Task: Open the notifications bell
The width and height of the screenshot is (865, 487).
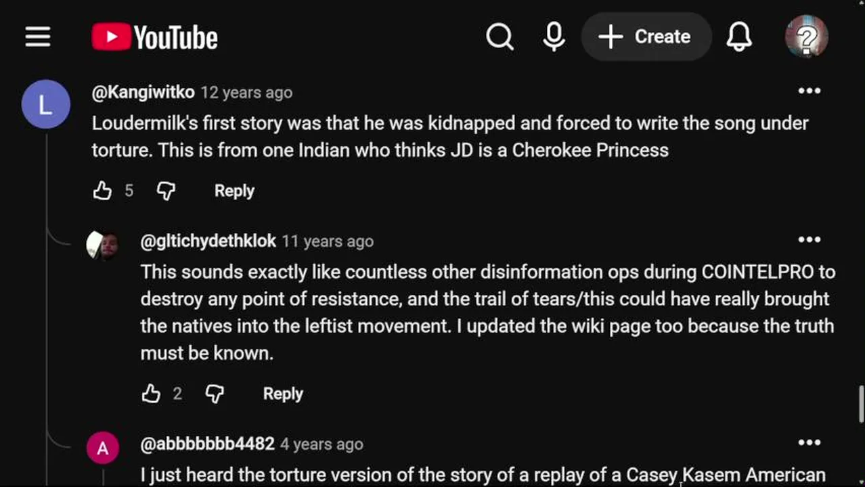Action: tap(739, 37)
